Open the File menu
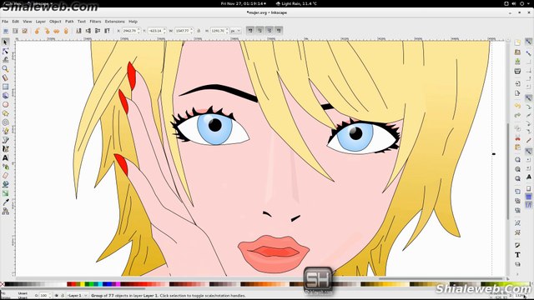This screenshot has width=534, height=300. coord(5,22)
